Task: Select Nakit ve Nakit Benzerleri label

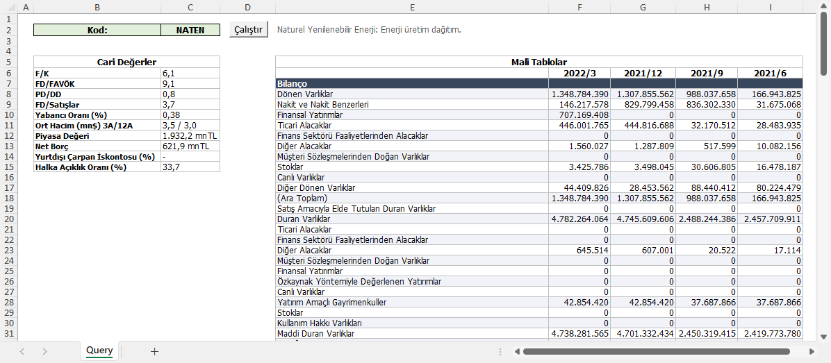Action: tap(412, 104)
